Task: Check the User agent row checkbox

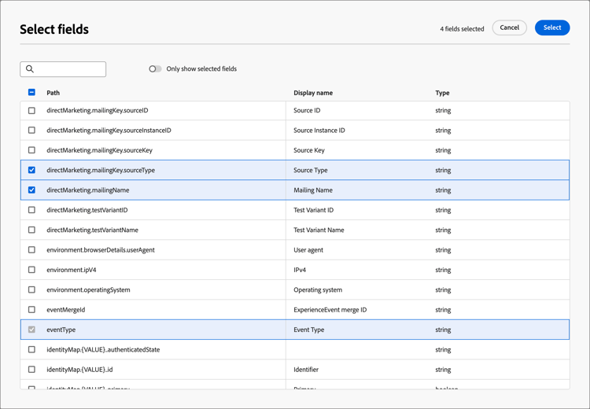Action: (x=31, y=250)
